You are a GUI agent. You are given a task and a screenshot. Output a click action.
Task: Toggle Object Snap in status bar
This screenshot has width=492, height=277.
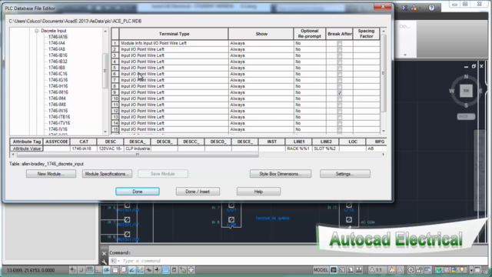tap(115, 270)
